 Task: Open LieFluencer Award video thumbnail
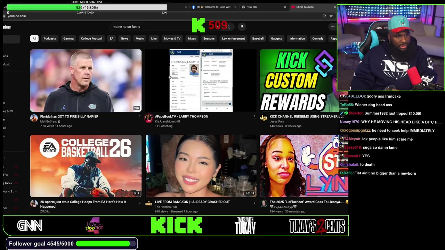click(304, 166)
